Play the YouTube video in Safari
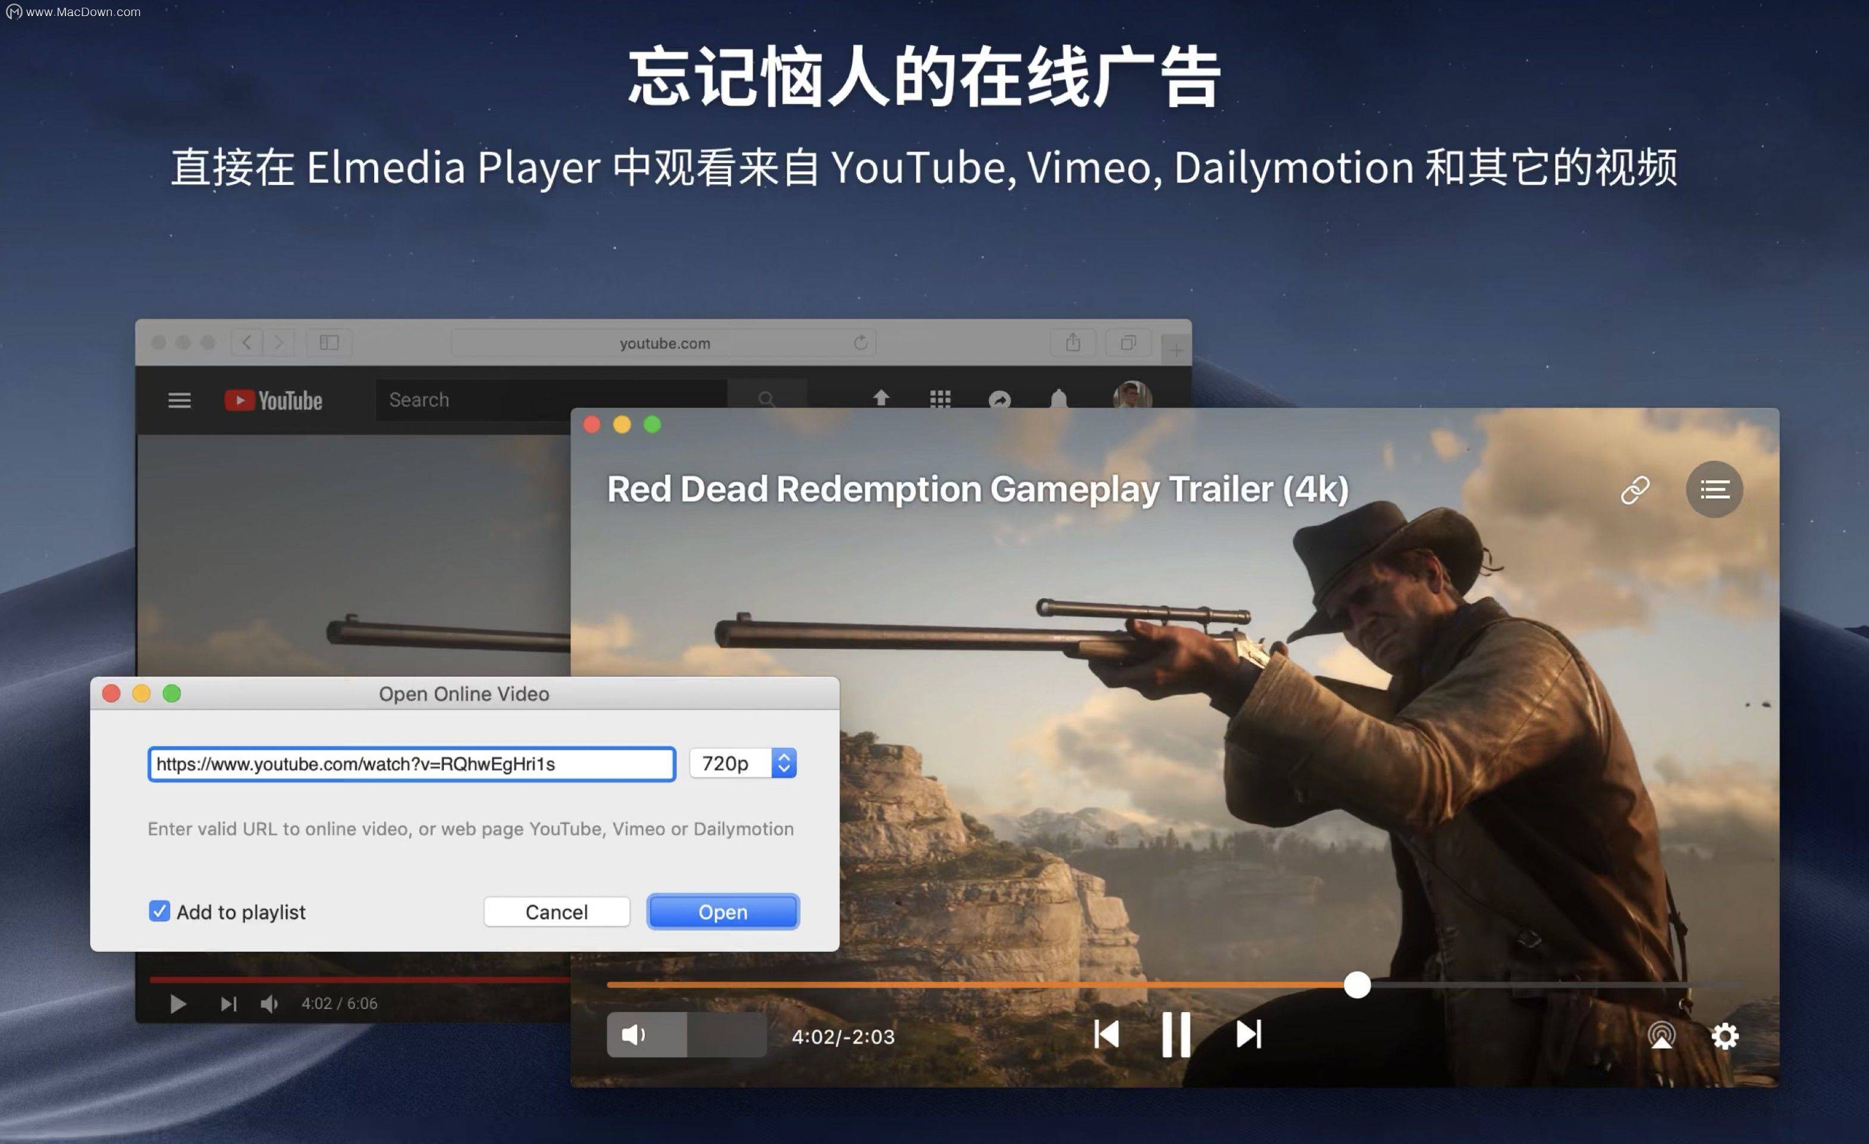The height and width of the screenshot is (1144, 1869). [x=177, y=1004]
